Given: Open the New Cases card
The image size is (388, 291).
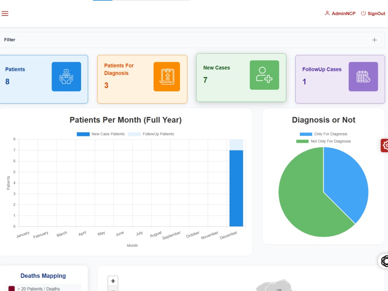Looking at the screenshot, I should point(241,78).
